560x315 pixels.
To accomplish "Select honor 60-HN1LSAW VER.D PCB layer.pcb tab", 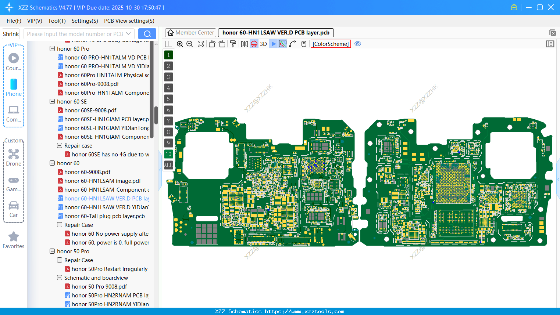I will 276,33.
